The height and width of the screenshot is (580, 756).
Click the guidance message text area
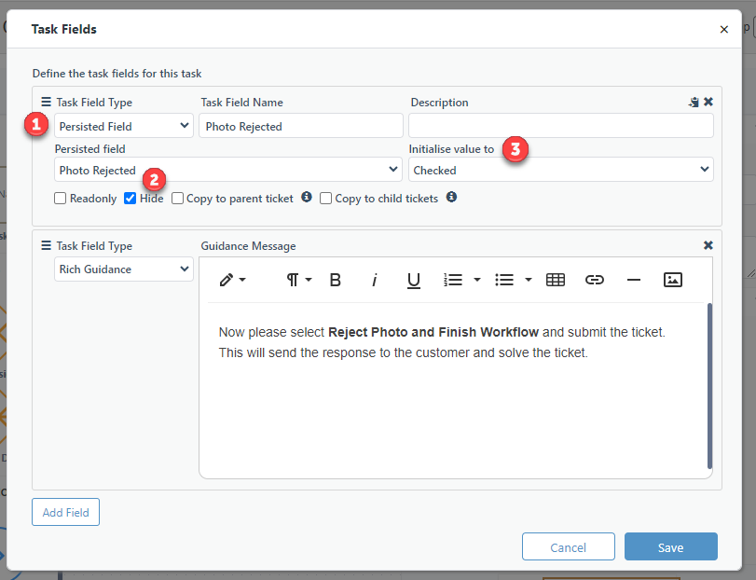tap(453, 391)
